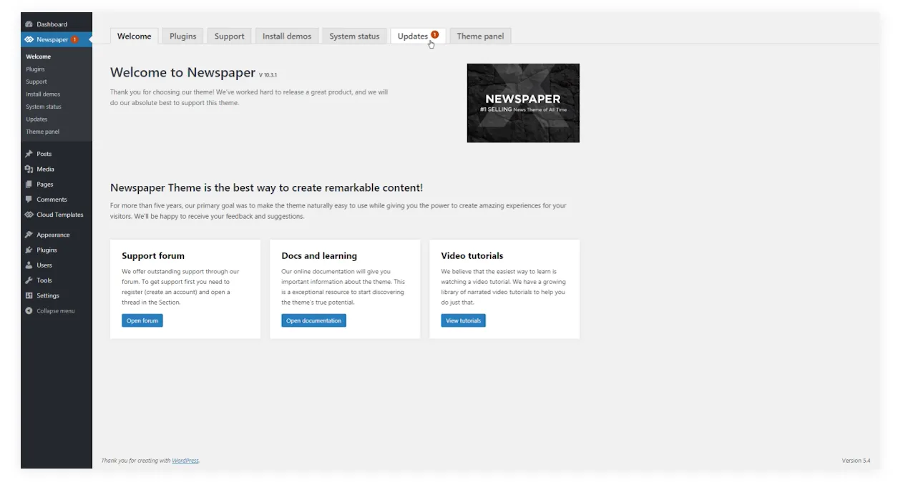
Task: Click the Comments speech bubble icon
Action: (x=29, y=200)
